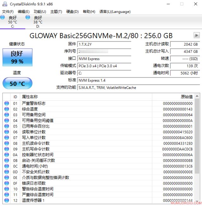Click the 原始值 column header

coord(173,97)
